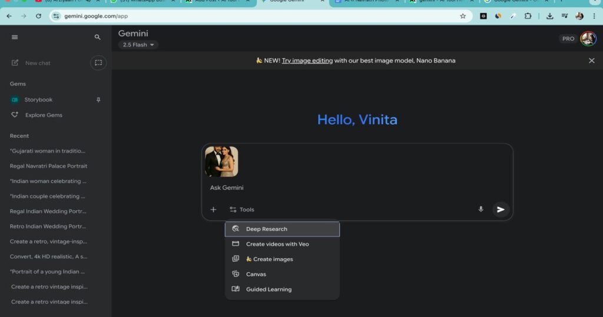The height and width of the screenshot is (317, 603).
Task: Click the sidebar search icon
Action: click(97, 37)
